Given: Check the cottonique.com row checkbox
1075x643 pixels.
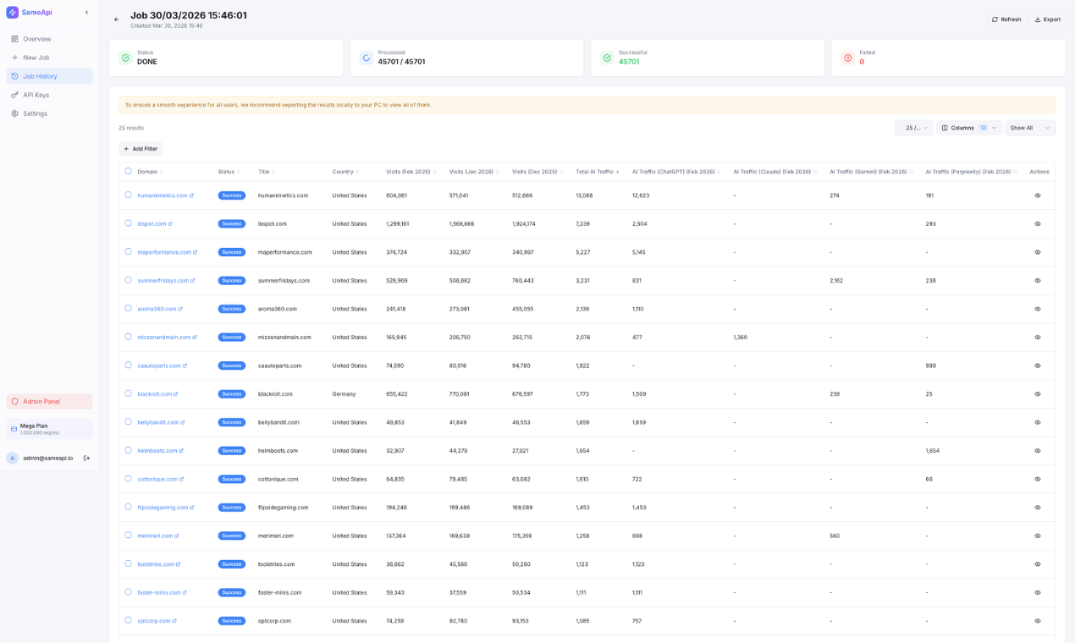Looking at the screenshot, I should (129, 478).
